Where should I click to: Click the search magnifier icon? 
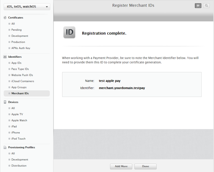point(206,6)
